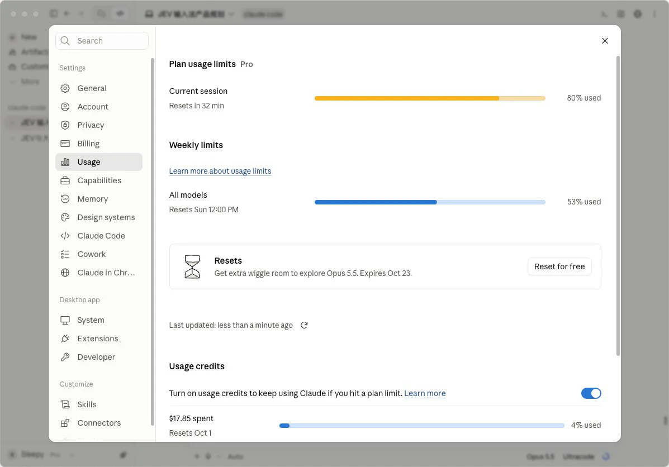Viewport: 669px width, 467px height.
Task: Click the Billing card icon
Action: pos(65,144)
